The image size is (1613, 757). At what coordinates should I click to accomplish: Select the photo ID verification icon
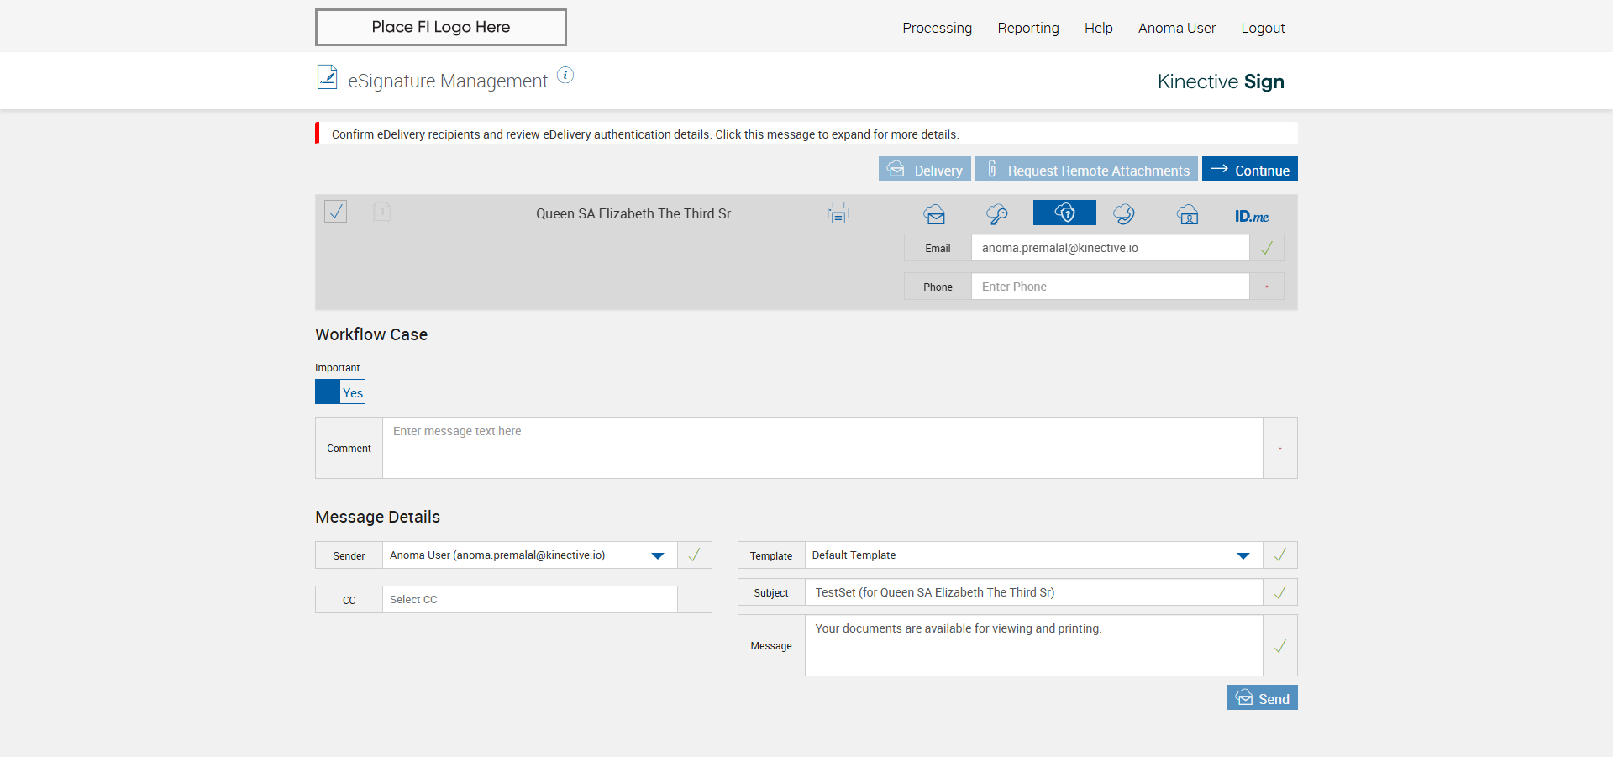1187,214
